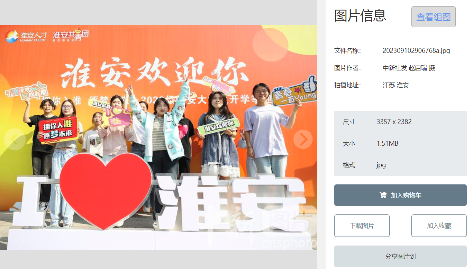
Task: Click the location text 江苏 淮安
Action: [x=395, y=85]
